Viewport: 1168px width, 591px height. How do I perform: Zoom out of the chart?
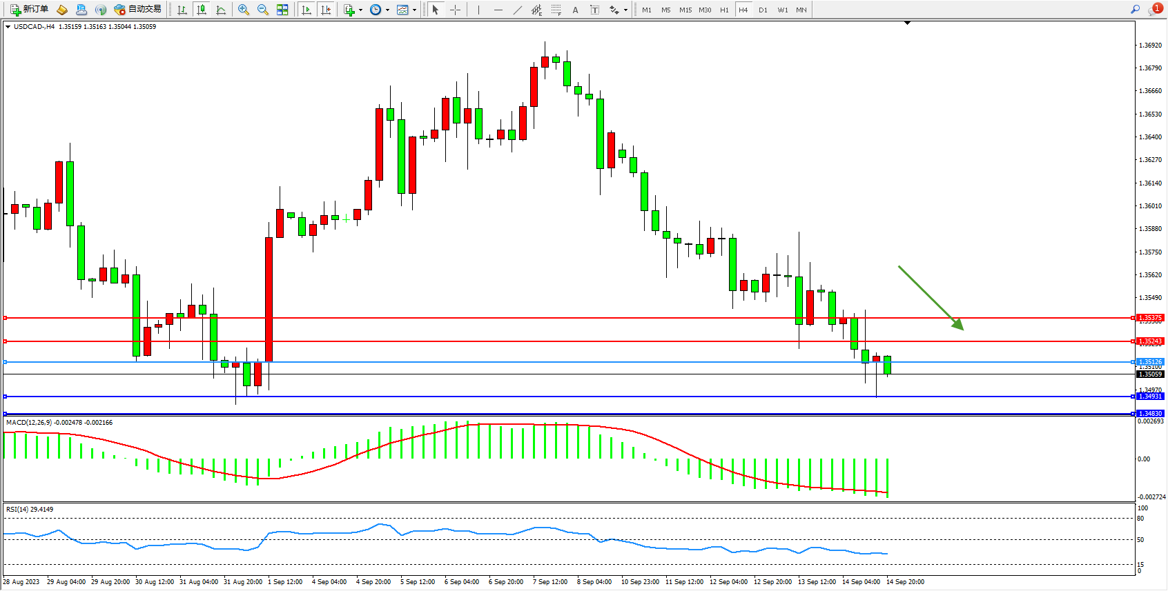(x=263, y=10)
